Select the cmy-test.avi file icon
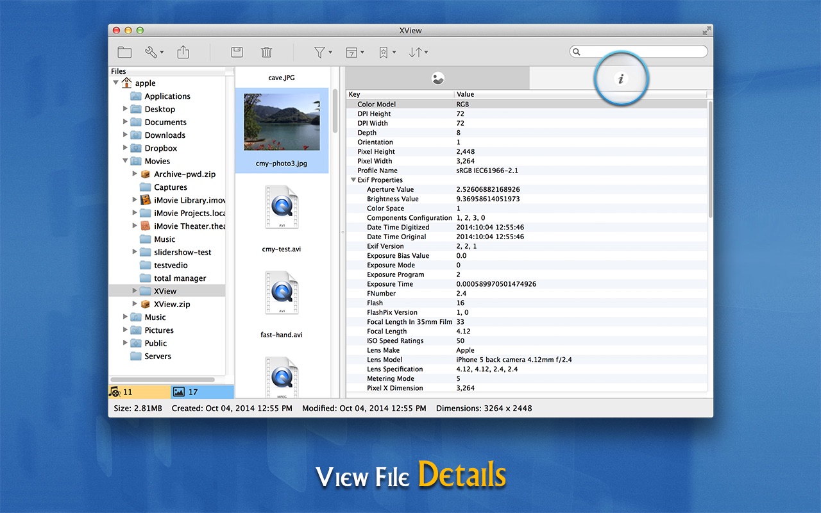The width and height of the screenshot is (821, 513). pos(282,208)
